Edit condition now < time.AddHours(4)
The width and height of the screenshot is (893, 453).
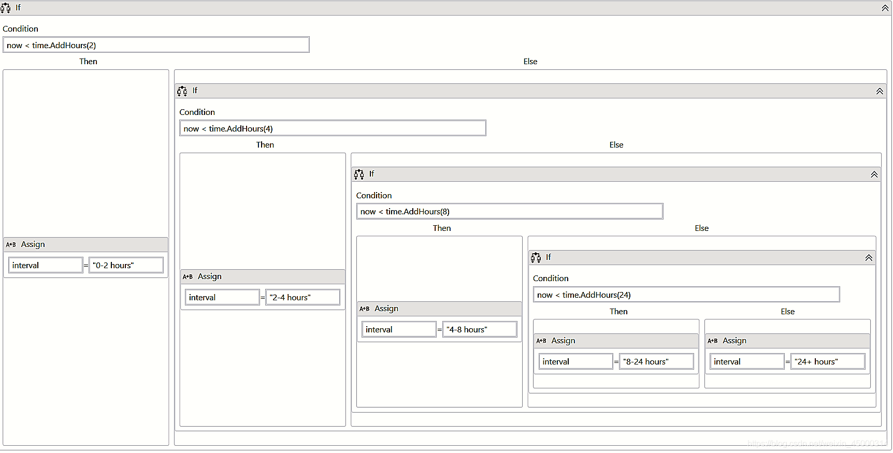(x=333, y=128)
